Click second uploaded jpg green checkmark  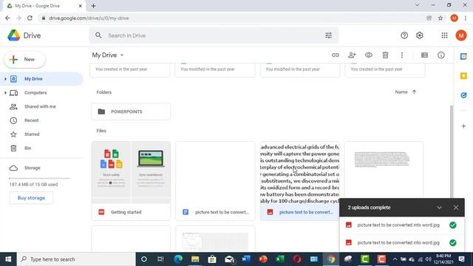453,242
